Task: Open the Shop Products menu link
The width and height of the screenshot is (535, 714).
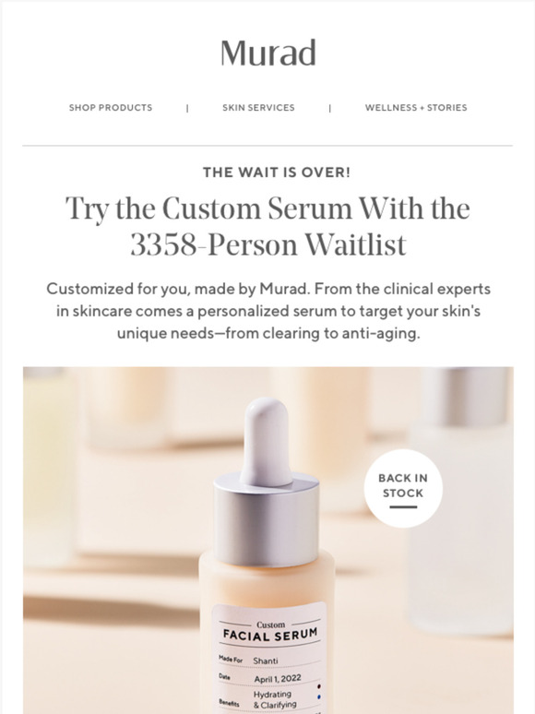Action: coord(111,108)
